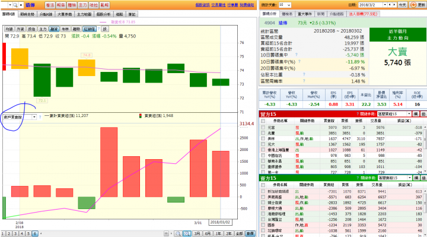Toggle the 投信 chart overlay
This screenshot has height=237, width=427.
coord(31,29)
